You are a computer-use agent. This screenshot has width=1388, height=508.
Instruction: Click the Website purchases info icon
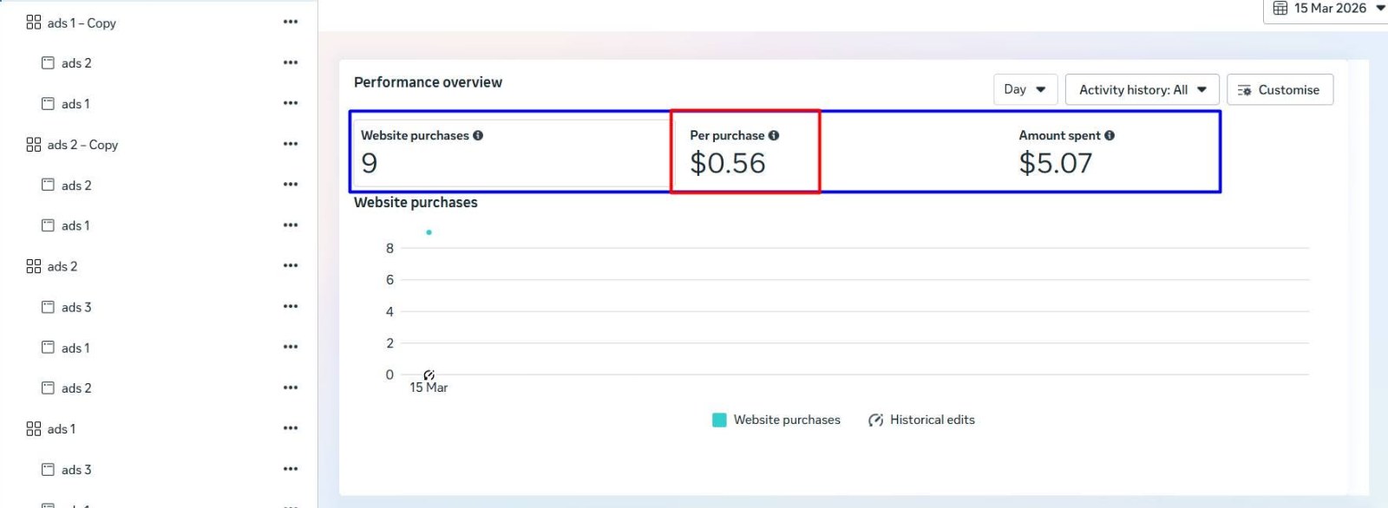(478, 135)
